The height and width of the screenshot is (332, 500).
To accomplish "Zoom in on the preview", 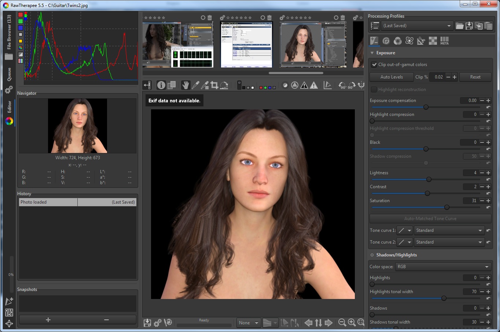I will pyautogui.click(x=352, y=322).
